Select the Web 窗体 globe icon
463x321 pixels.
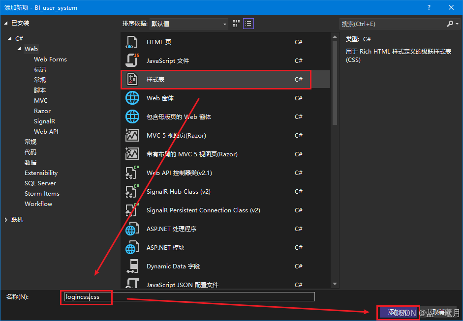[132, 98]
